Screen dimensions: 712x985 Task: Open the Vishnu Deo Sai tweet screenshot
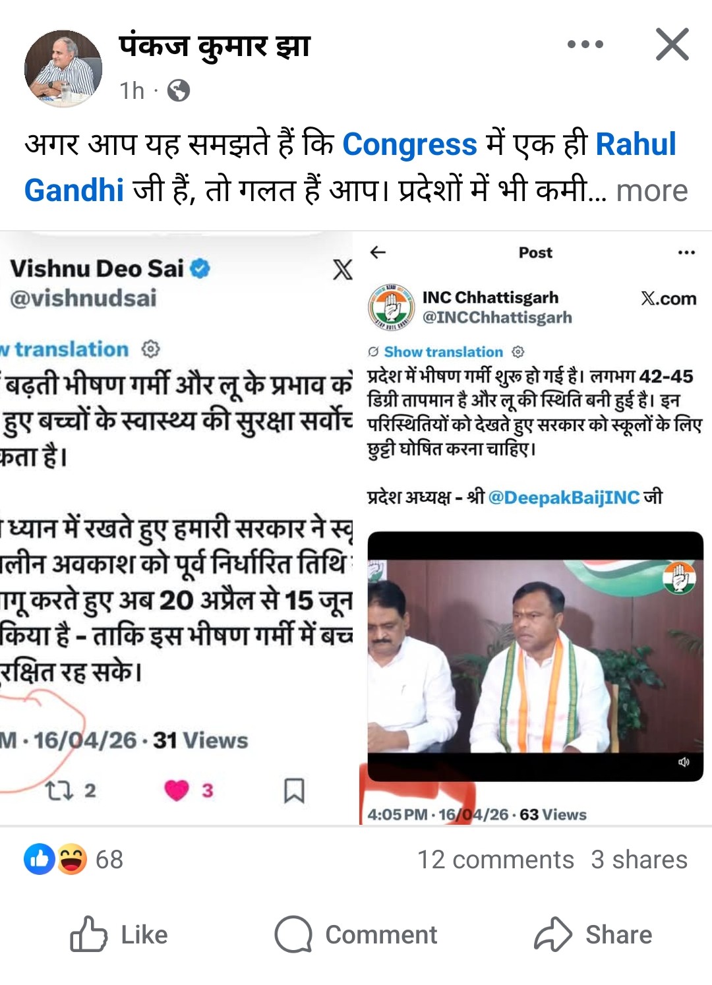click(176, 528)
